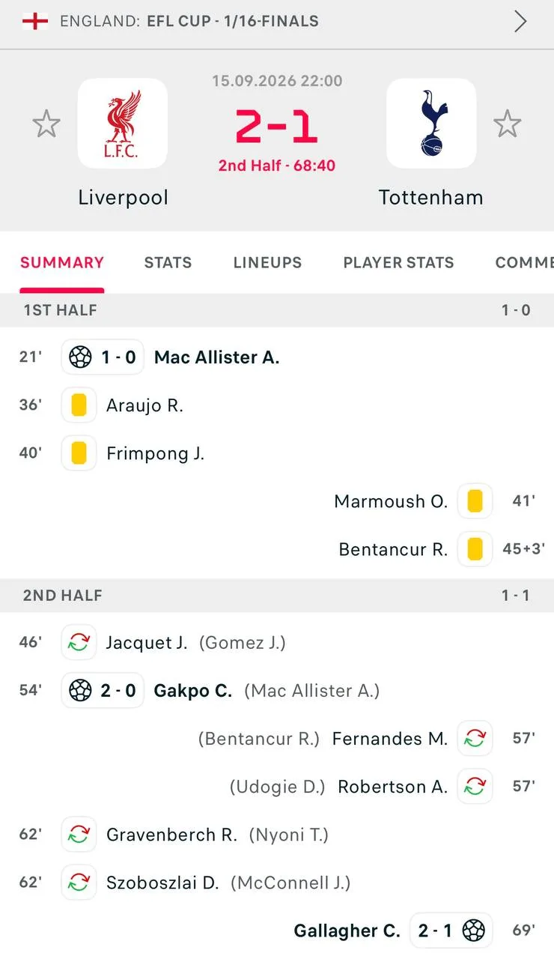
Task: Switch to the Stats tab
Action: pos(168,263)
